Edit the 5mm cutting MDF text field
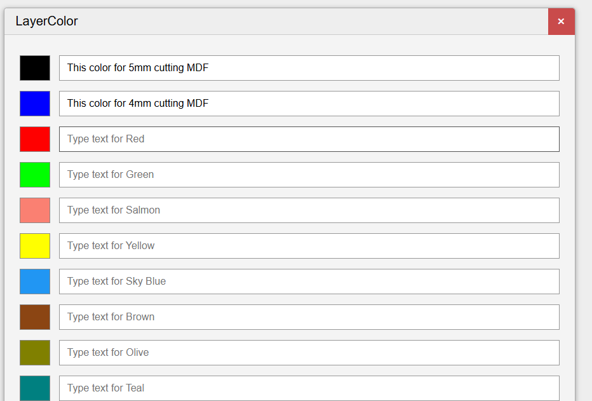 pyautogui.click(x=309, y=68)
